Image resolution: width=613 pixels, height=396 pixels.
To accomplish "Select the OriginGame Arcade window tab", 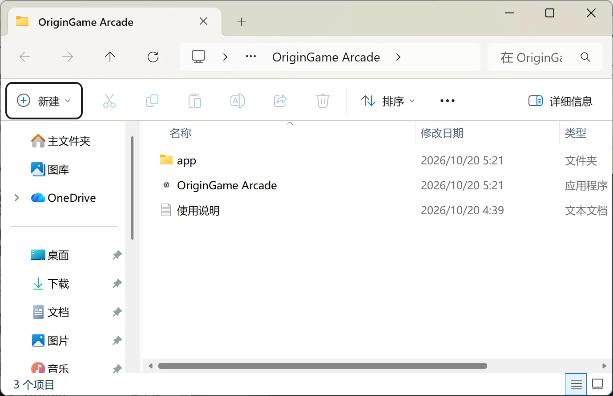I will (115, 22).
